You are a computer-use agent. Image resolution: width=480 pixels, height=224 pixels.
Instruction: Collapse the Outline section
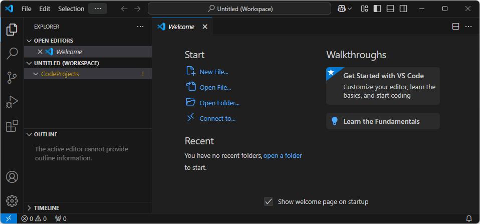point(30,134)
